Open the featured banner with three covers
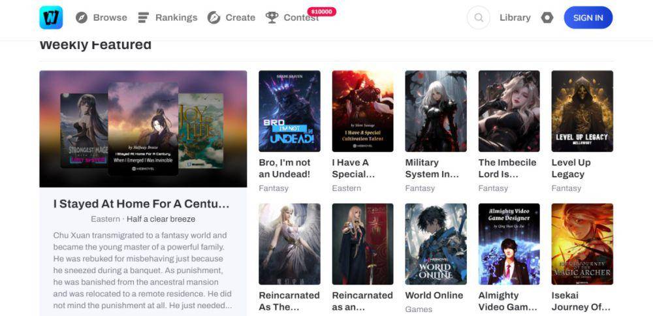 tap(143, 129)
